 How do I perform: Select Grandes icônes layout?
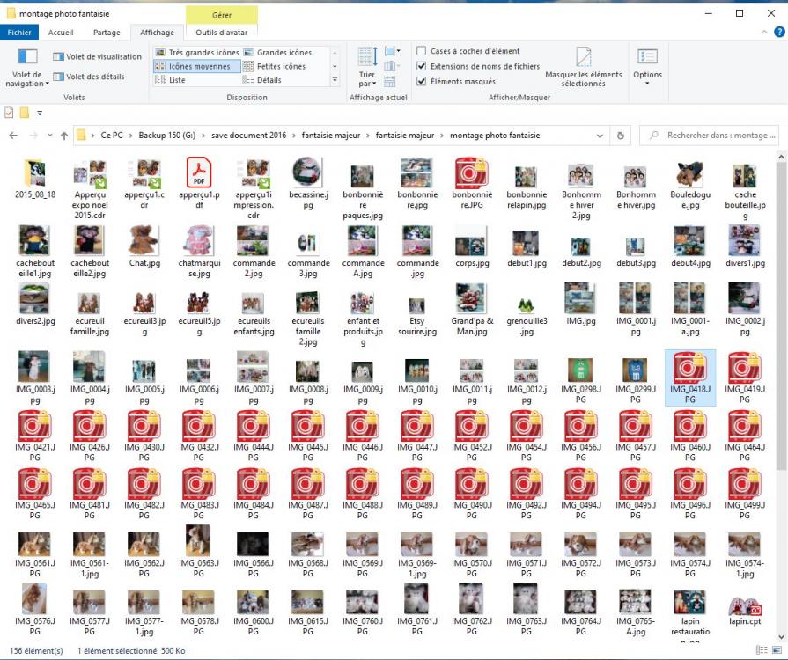point(278,52)
